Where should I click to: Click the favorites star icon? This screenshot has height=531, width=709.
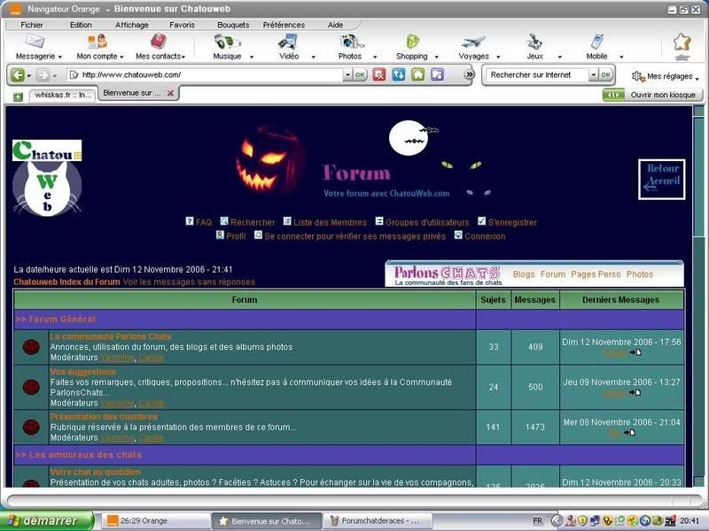coord(682,42)
